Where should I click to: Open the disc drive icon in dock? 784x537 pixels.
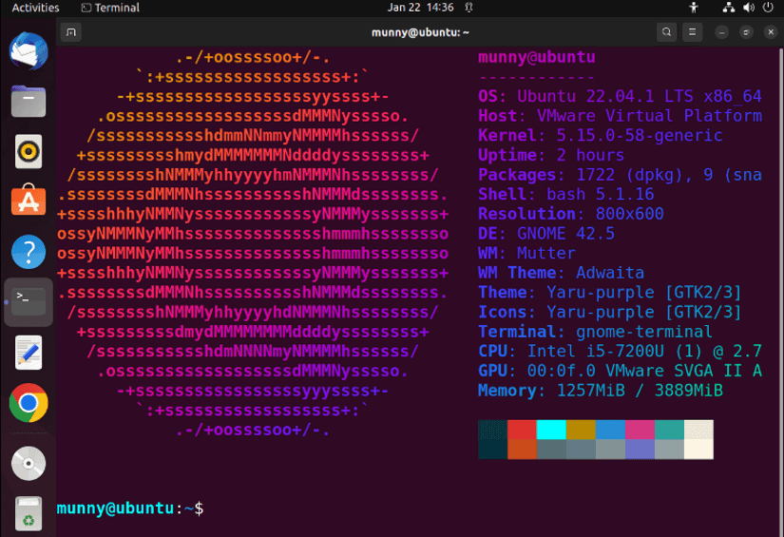(x=29, y=464)
